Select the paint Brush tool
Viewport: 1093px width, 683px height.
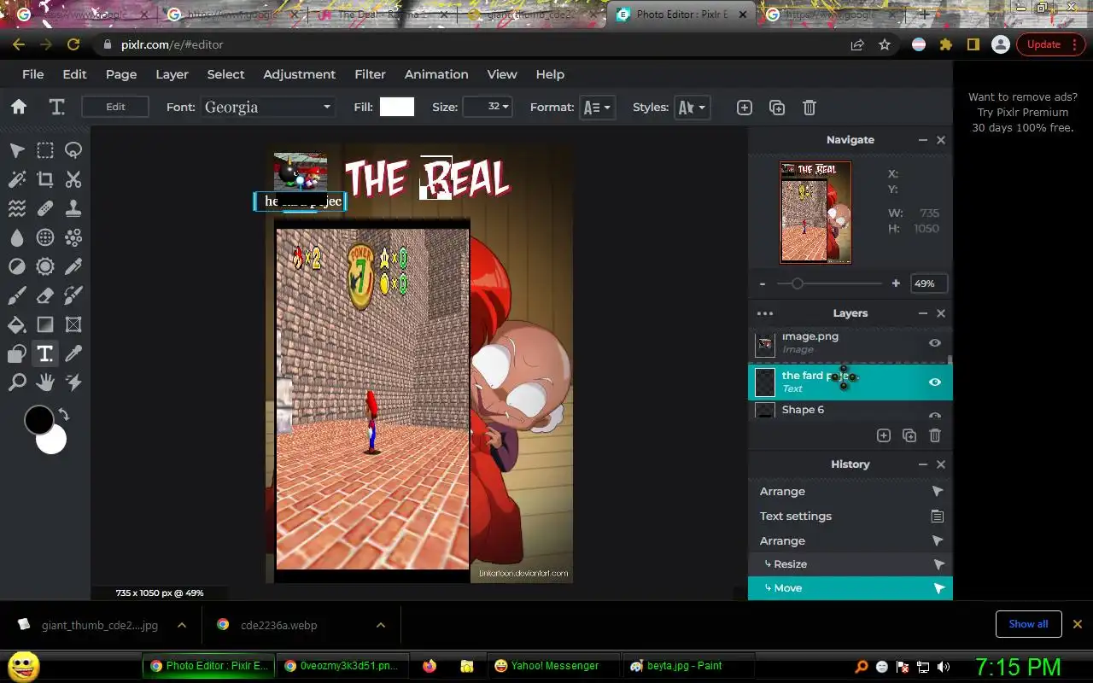tap(17, 295)
